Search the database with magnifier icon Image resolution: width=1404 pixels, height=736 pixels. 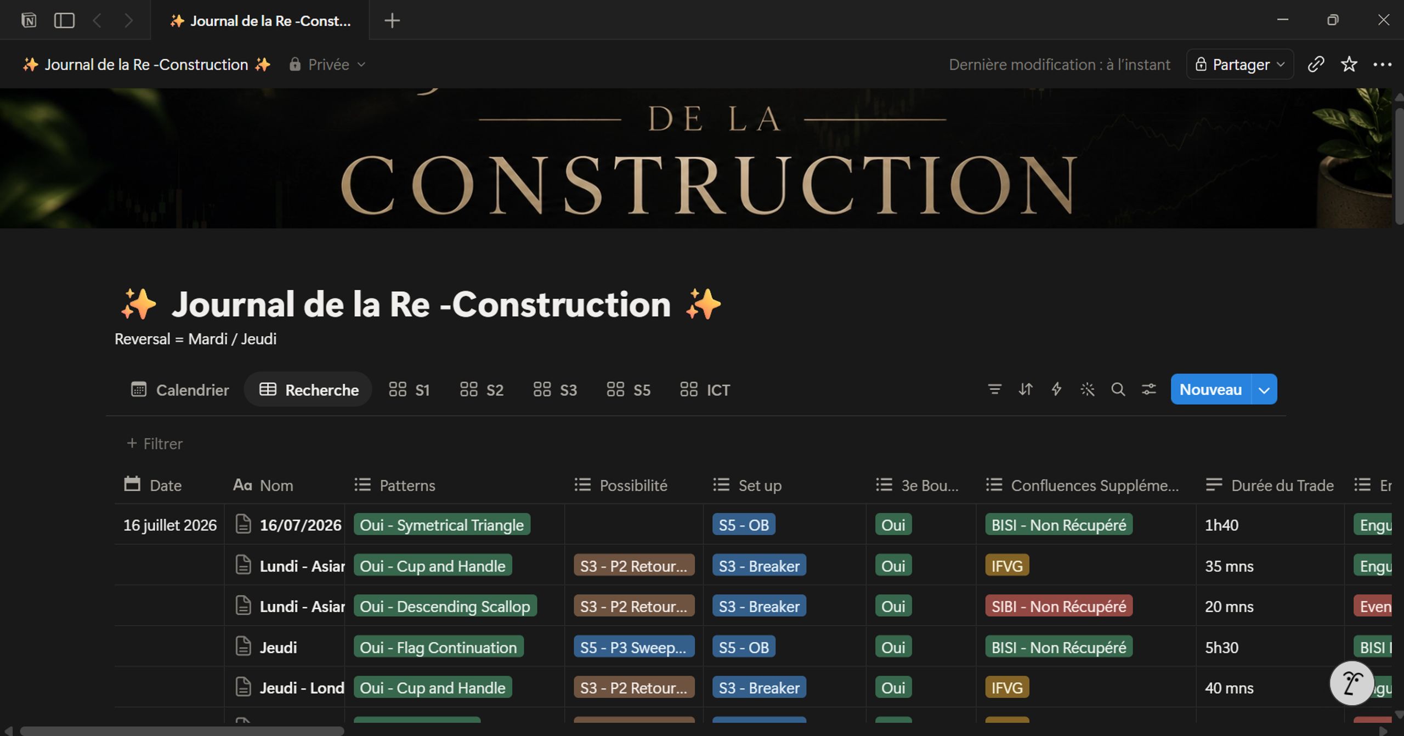[x=1118, y=389]
